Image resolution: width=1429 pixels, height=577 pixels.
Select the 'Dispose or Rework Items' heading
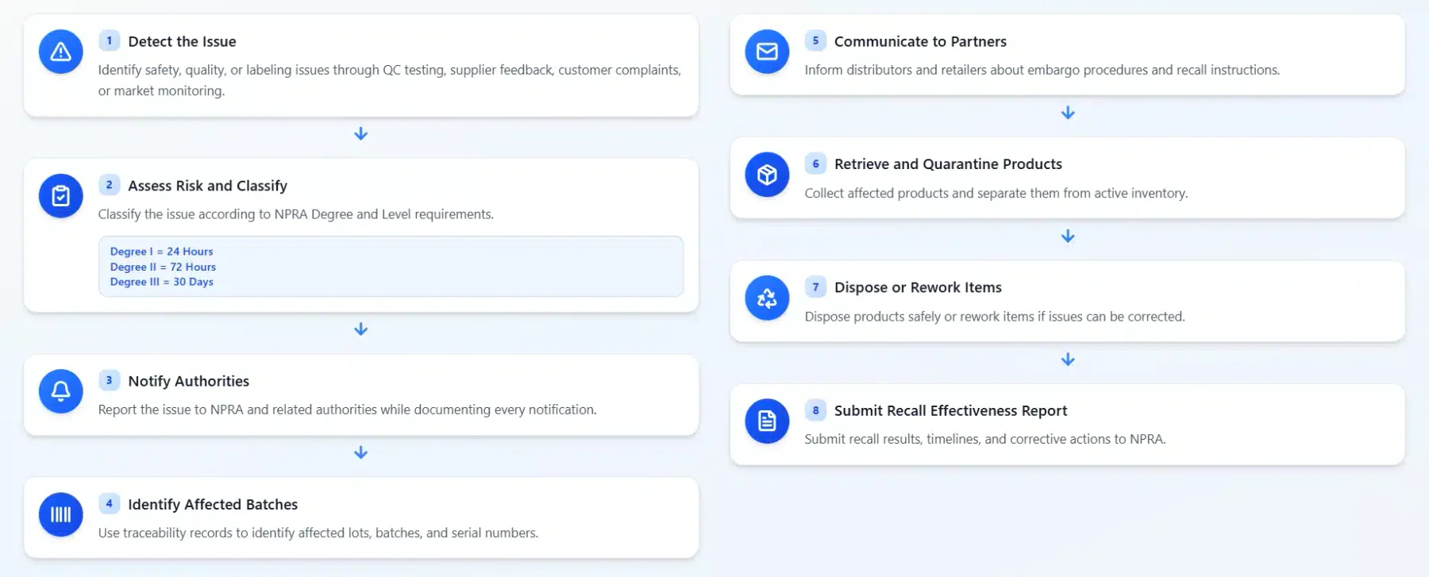coord(918,287)
